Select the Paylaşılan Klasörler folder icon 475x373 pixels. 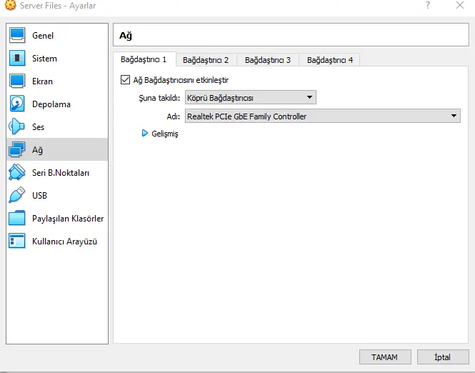tap(17, 219)
